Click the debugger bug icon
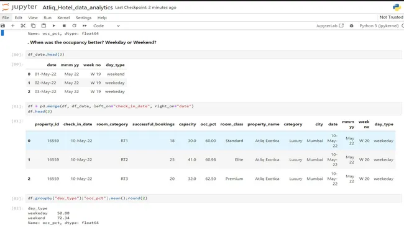The image size is (404, 227). coord(351,25)
